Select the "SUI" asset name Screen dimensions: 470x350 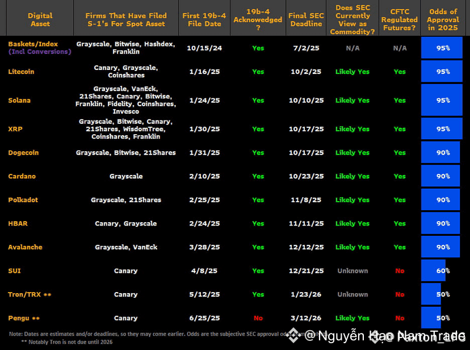tap(14, 271)
